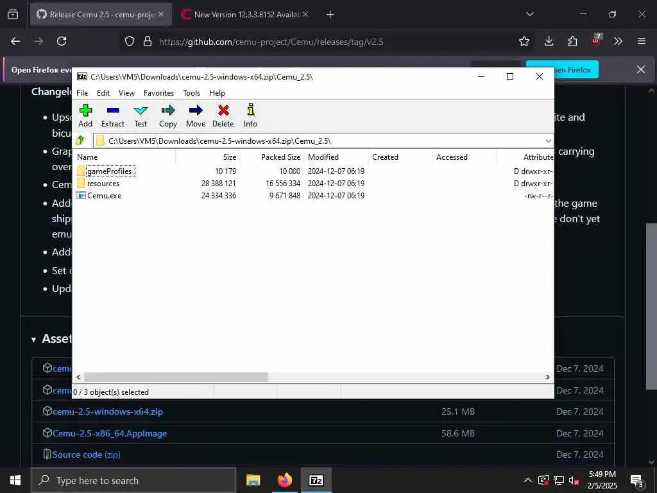Click the Info toolbar icon in 7-Zip

[251, 116]
